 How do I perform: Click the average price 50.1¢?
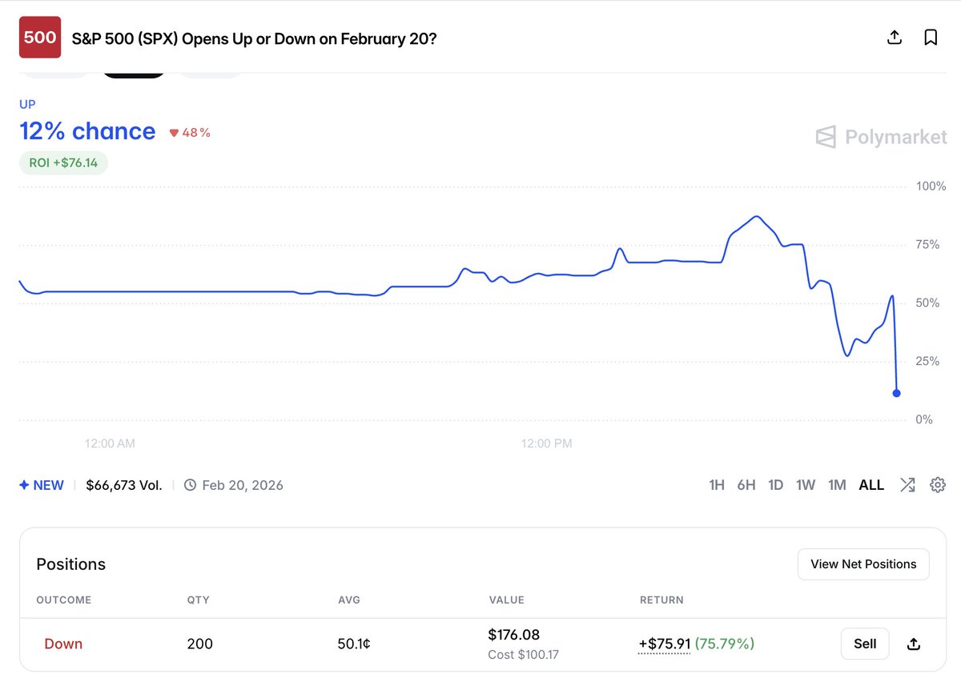[355, 644]
